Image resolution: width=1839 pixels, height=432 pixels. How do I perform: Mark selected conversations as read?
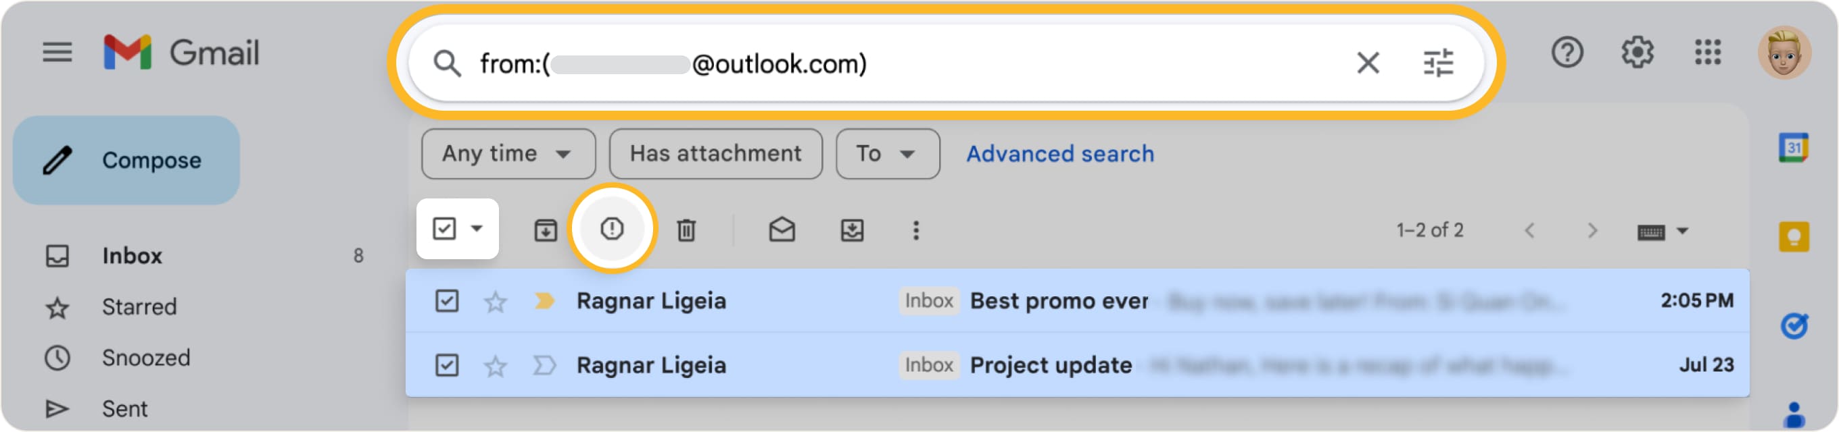click(782, 230)
